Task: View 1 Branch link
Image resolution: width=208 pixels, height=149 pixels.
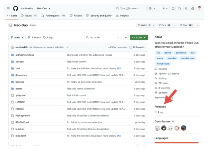Action: (35, 37)
